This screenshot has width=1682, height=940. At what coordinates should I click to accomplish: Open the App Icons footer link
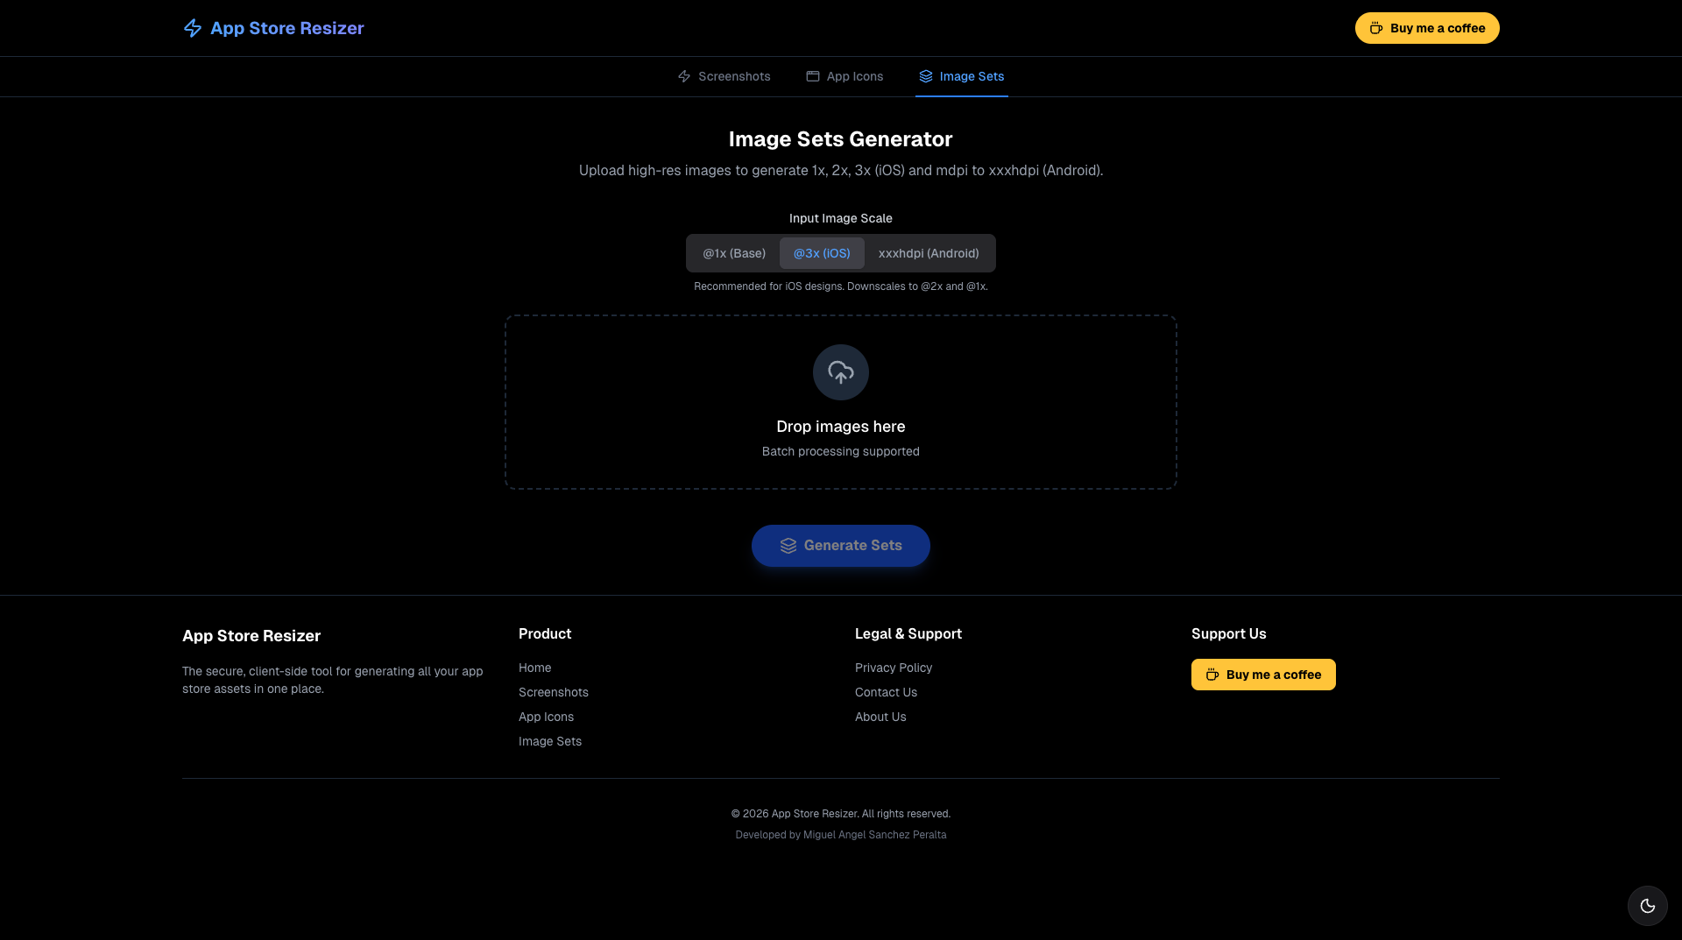point(546,717)
